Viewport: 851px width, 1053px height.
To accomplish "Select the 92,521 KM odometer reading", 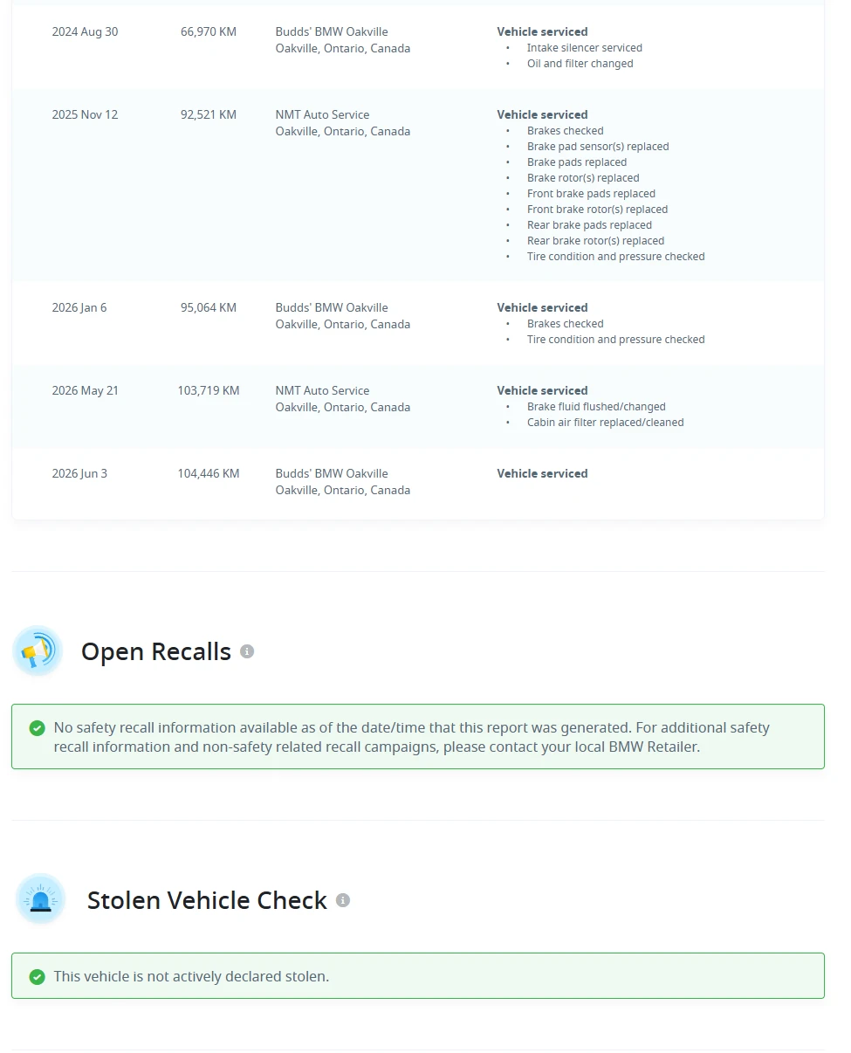I will pos(209,114).
